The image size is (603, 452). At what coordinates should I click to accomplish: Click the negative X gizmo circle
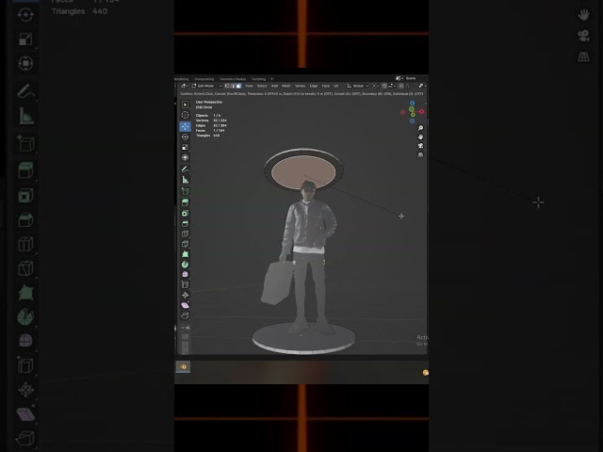[x=402, y=112]
